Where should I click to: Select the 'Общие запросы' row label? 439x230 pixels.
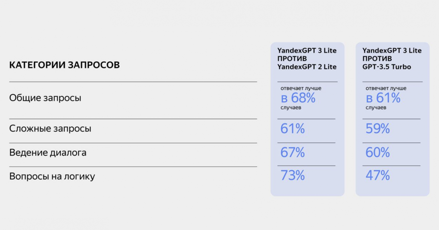tap(45, 98)
